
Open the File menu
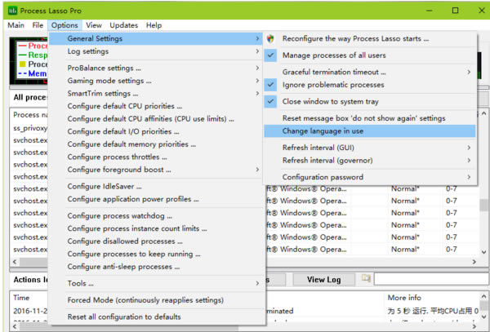tap(38, 25)
